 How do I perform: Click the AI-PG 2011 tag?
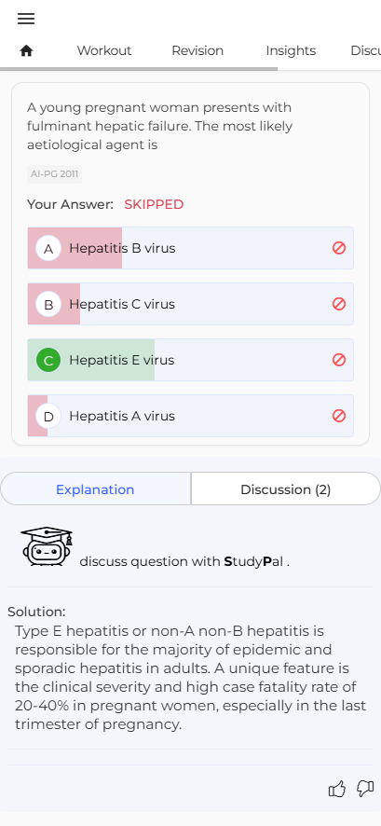click(54, 174)
